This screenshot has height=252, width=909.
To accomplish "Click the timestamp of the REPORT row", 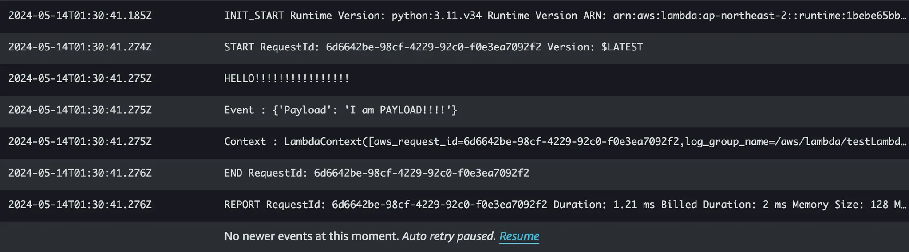I will pos(80,205).
